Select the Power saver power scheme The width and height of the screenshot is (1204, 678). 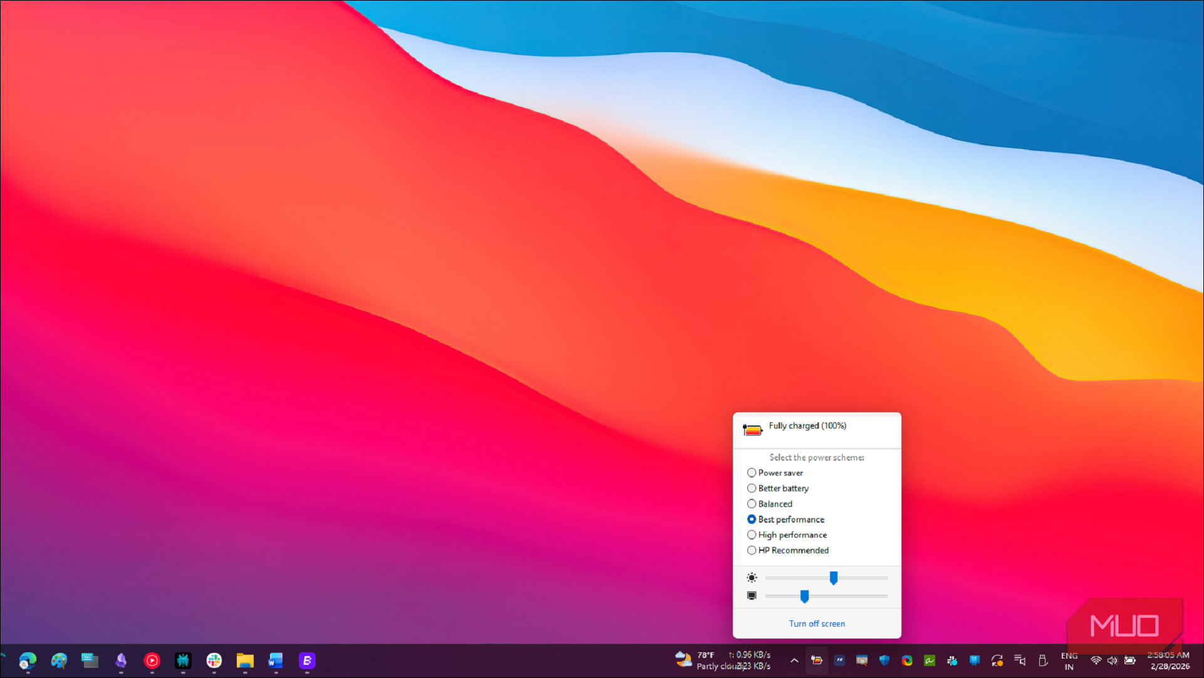tap(775, 473)
